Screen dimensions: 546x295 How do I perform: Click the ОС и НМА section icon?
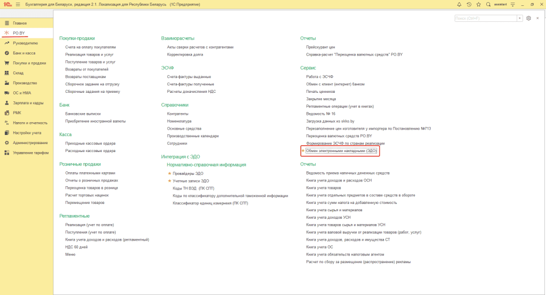coord(6,93)
